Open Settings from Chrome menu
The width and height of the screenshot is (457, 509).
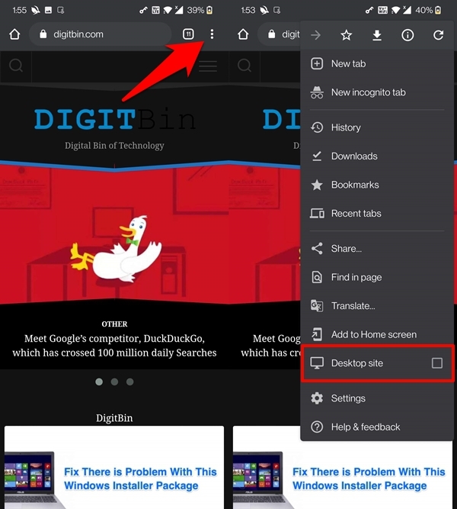pos(376,398)
